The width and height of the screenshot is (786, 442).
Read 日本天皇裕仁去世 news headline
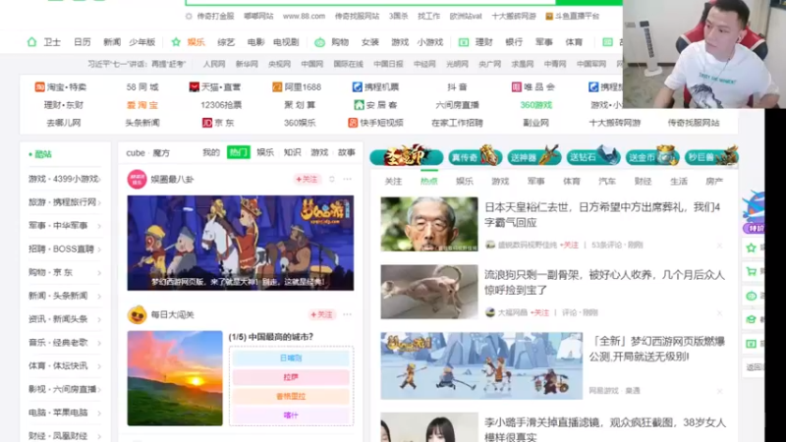602,215
